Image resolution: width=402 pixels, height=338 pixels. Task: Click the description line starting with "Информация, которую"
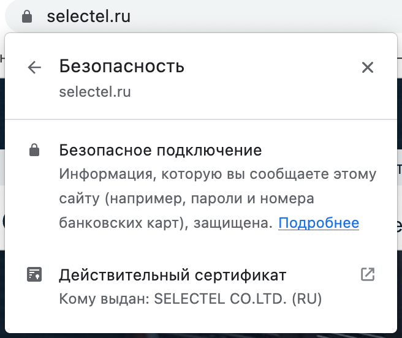point(218,174)
